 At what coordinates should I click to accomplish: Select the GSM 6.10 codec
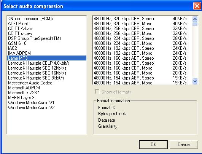(47, 43)
